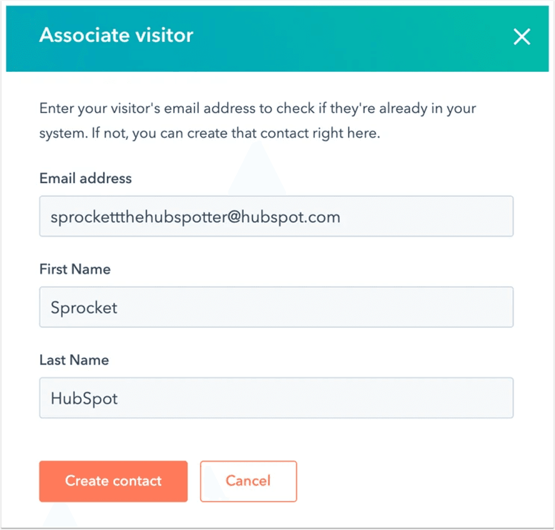The height and width of the screenshot is (530, 555).
Task: Click the First Name label
Action: coord(75,269)
